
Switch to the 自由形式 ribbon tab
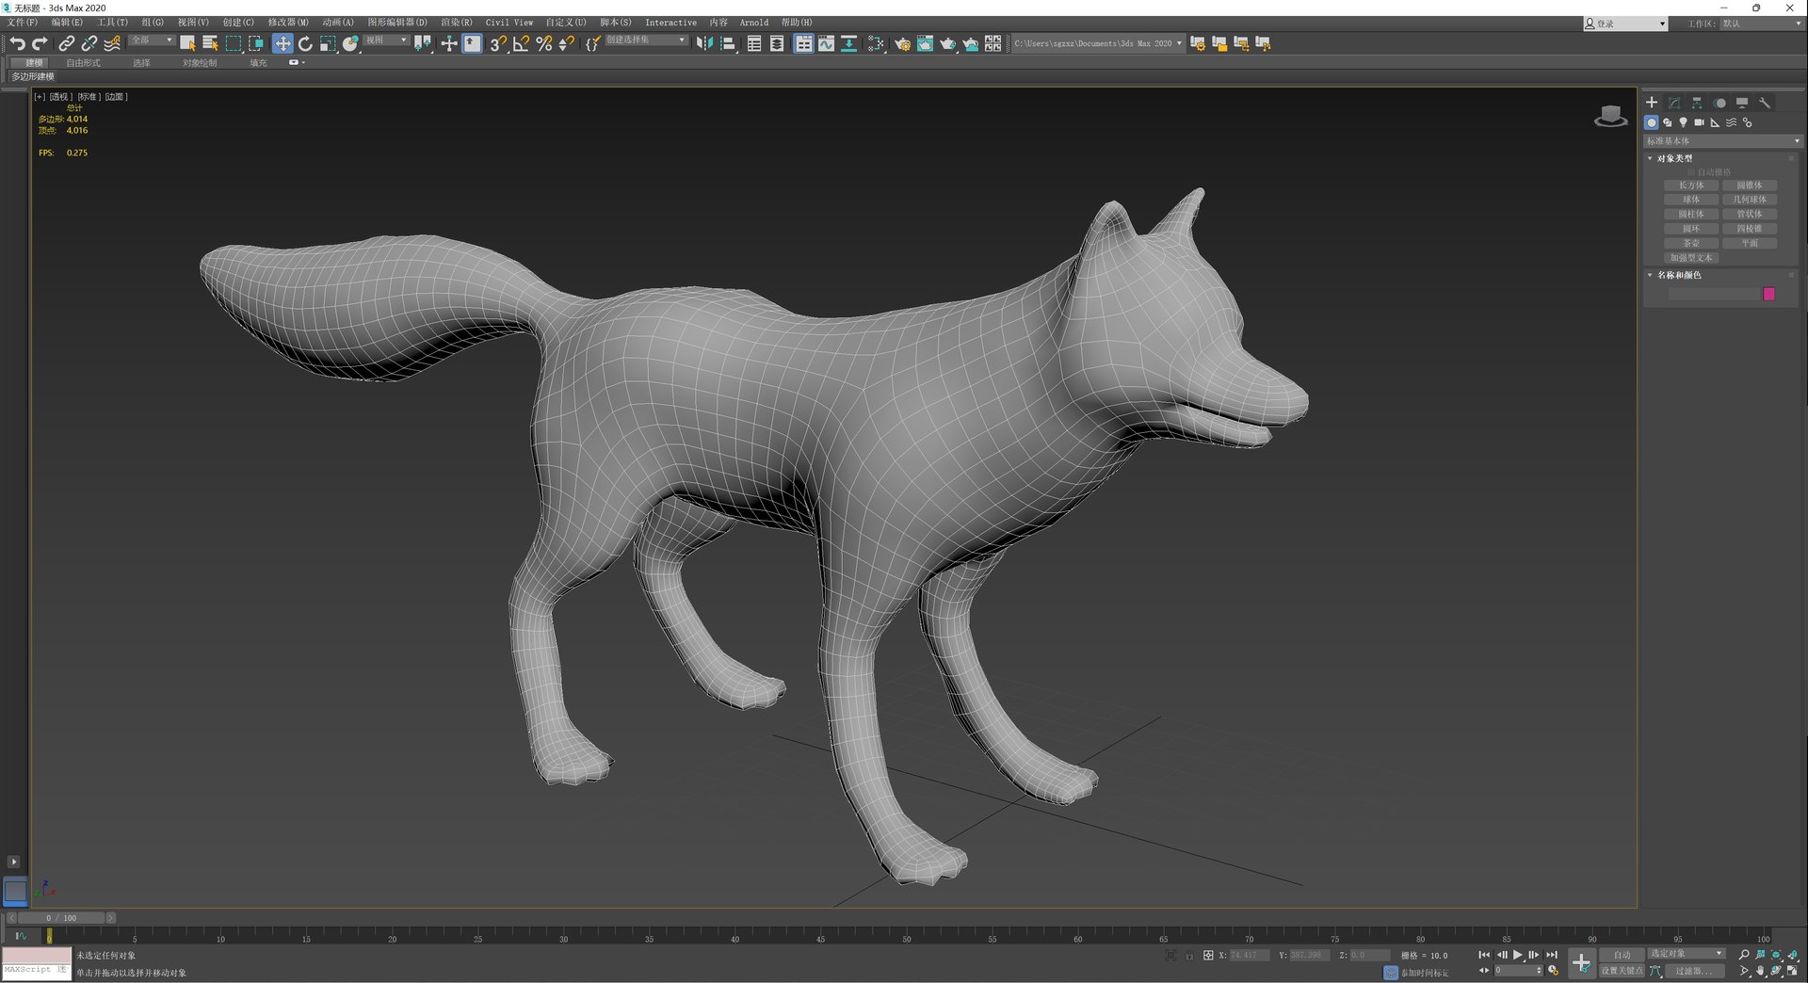[x=83, y=63]
